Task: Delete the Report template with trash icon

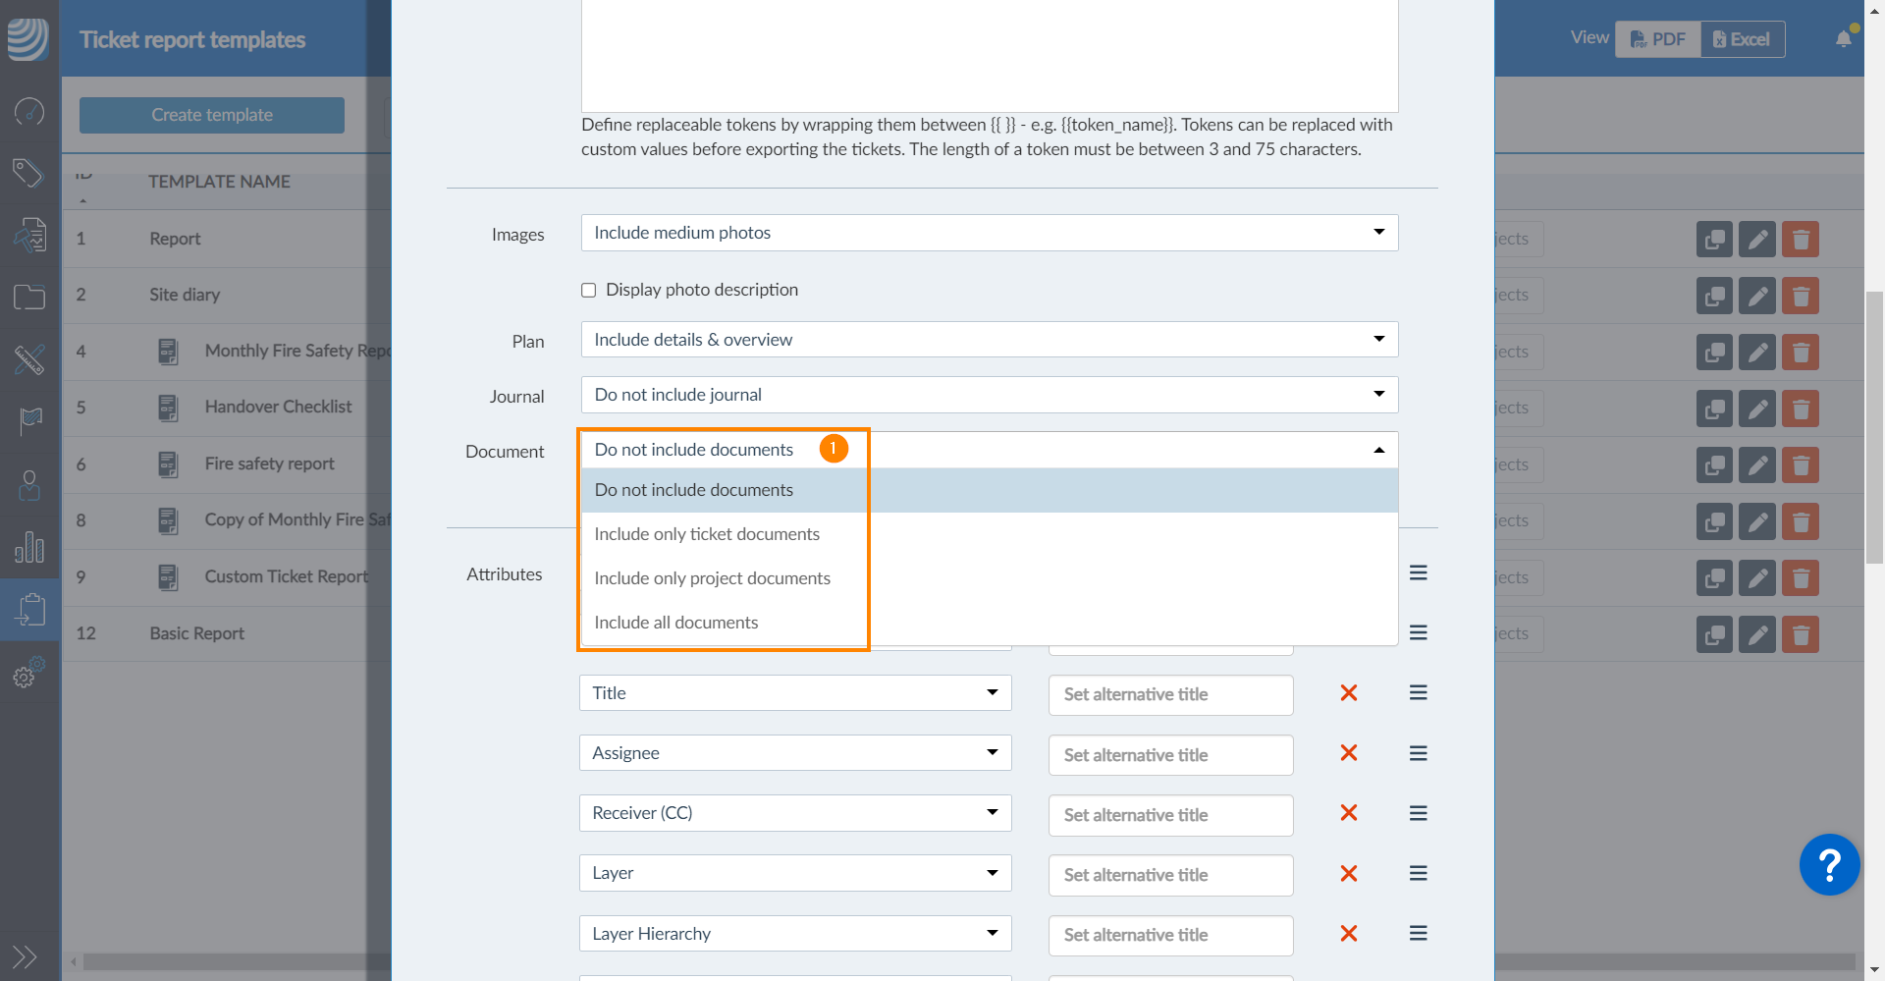Action: (1800, 240)
